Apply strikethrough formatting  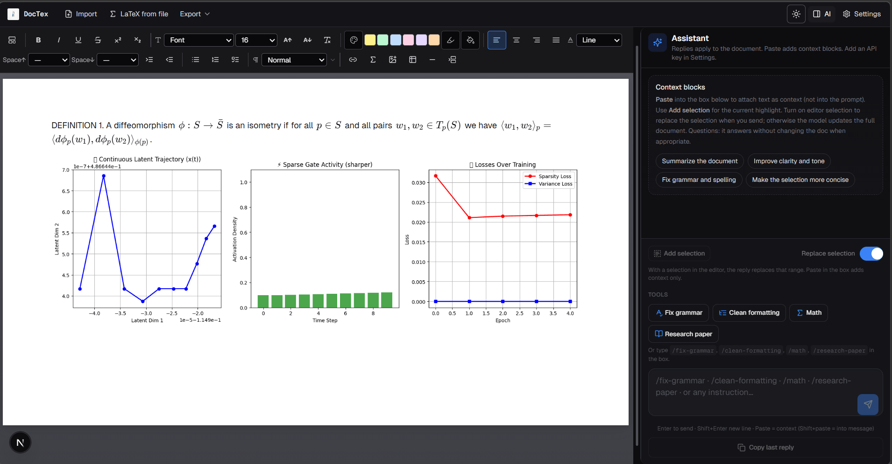pyautogui.click(x=98, y=40)
